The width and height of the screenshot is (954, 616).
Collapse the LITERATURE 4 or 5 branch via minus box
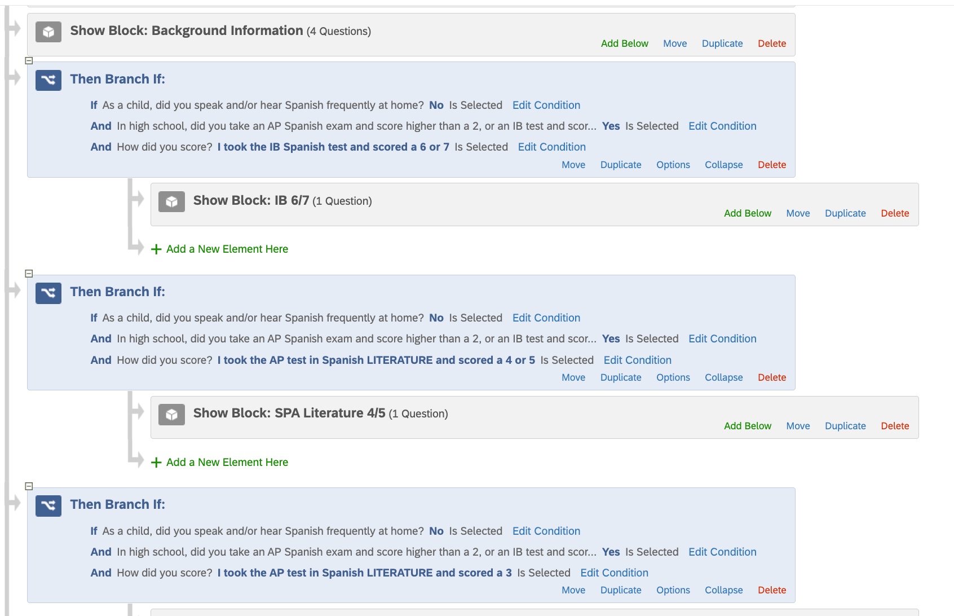[29, 273]
